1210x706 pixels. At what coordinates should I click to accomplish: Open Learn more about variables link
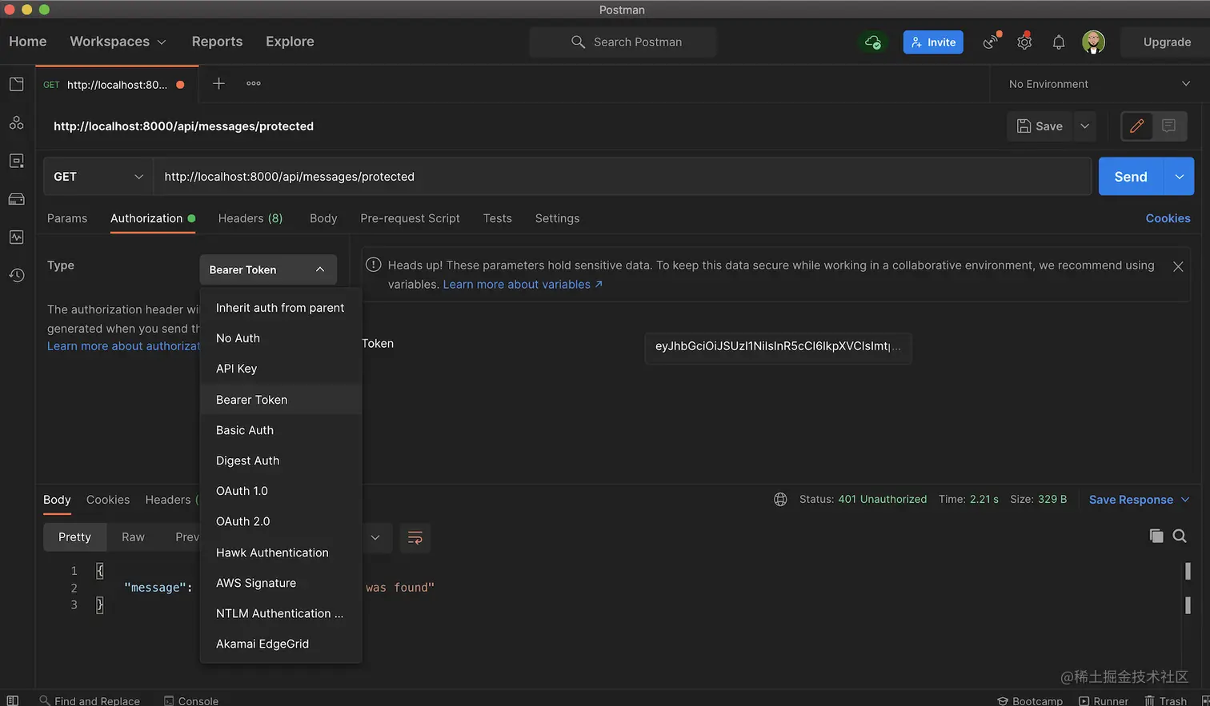tap(523, 285)
